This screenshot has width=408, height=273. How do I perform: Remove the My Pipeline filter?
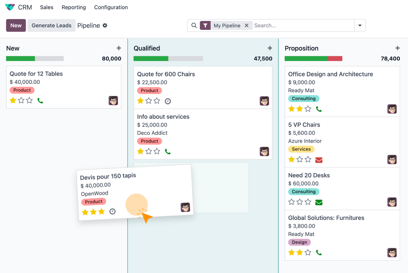point(247,25)
